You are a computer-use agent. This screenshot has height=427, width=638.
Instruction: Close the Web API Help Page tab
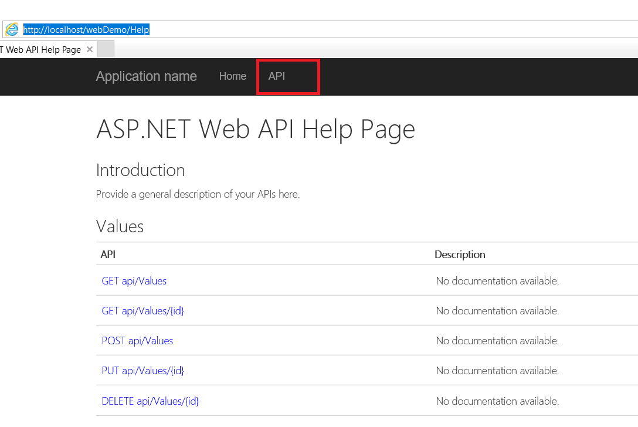(x=90, y=49)
